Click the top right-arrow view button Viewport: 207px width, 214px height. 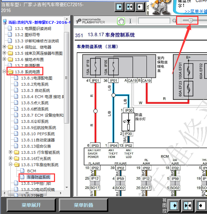tap(119, 7)
